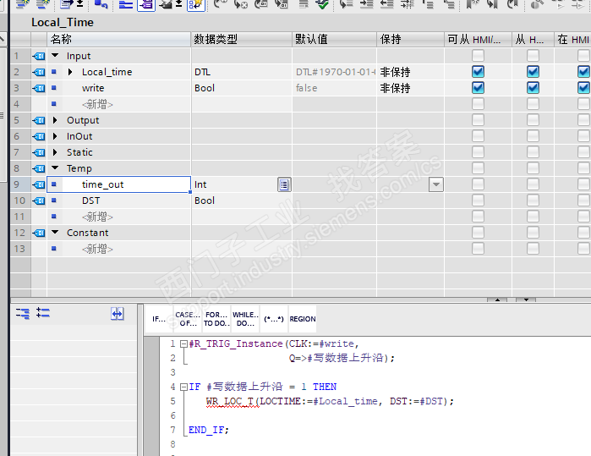Insert a WHILE.. DO... loop template

tap(245, 319)
